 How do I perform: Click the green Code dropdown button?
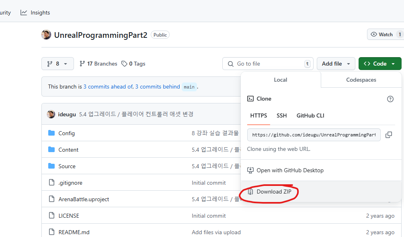(x=380, y=64)
